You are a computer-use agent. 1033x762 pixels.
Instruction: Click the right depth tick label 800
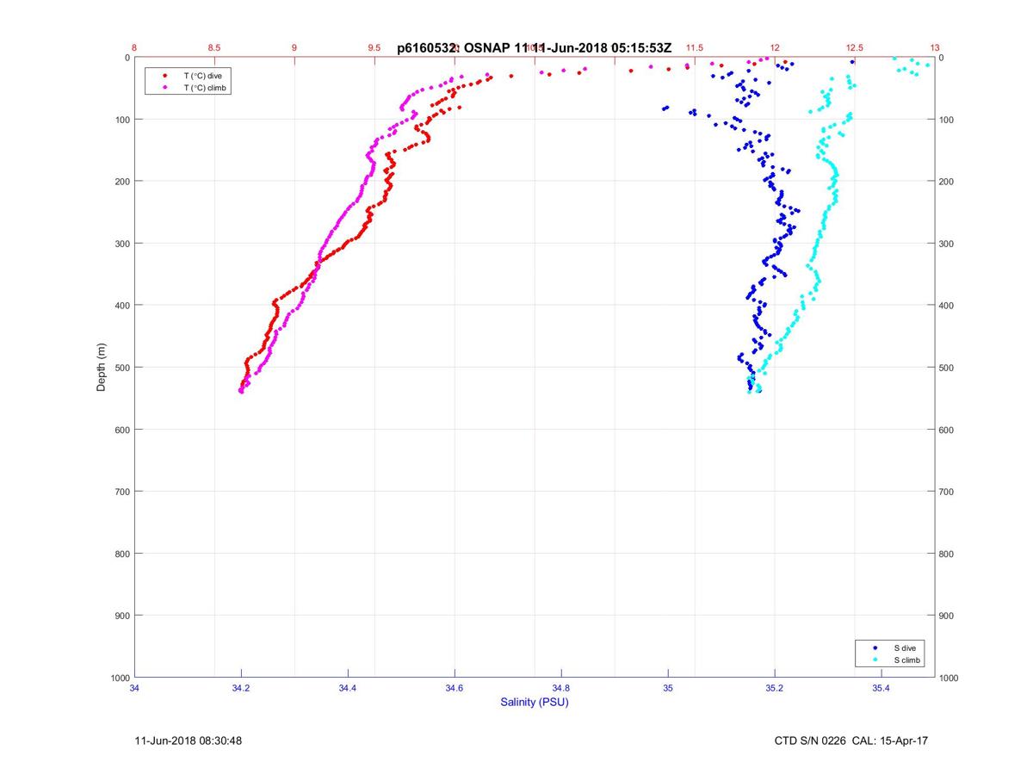tap(947, 554)
